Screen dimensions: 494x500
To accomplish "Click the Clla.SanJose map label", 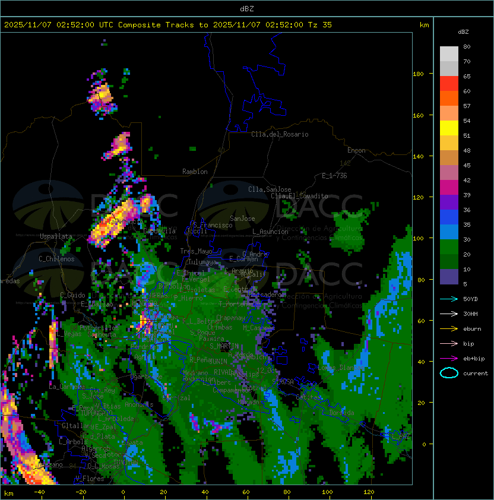I will tap(270, 189).
